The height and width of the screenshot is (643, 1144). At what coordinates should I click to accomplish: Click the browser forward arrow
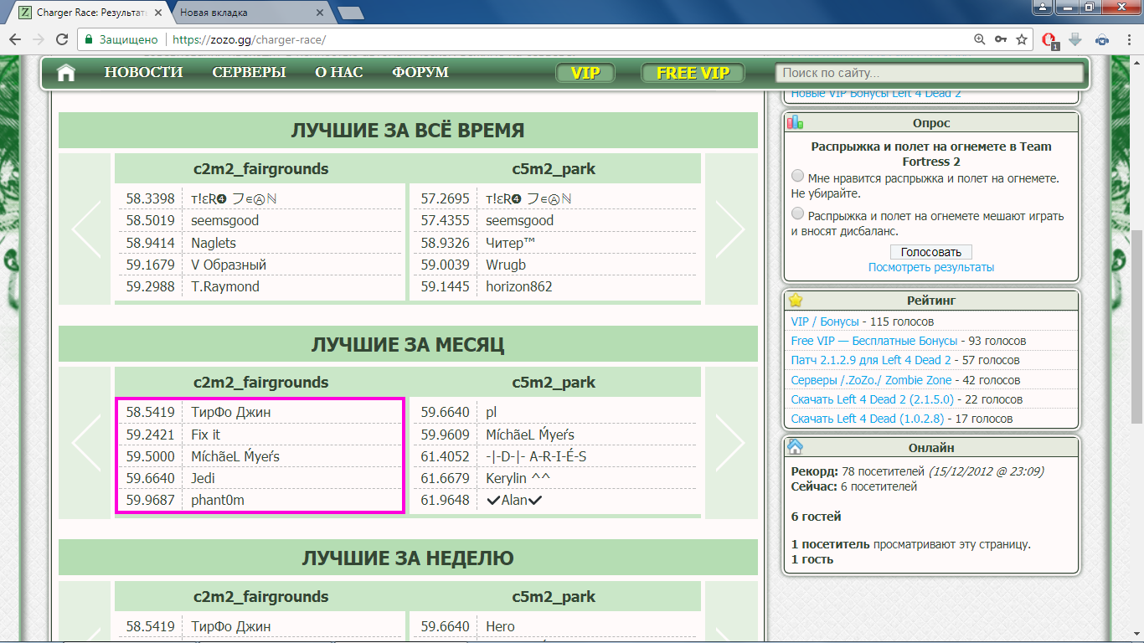[x=39, y=39]
